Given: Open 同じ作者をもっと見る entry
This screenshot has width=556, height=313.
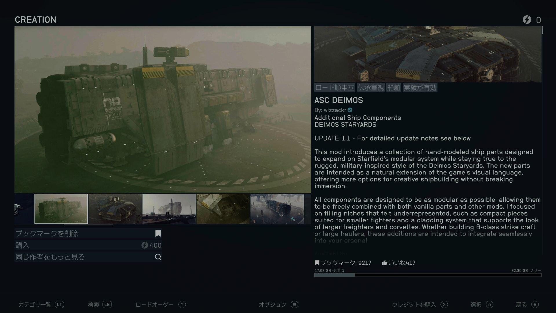Looking at the screenshot, I should tap(88, 257).
